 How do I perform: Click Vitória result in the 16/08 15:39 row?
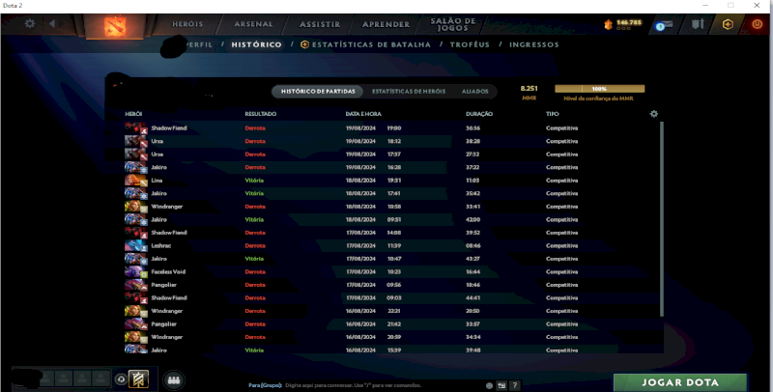coord(254,350)
